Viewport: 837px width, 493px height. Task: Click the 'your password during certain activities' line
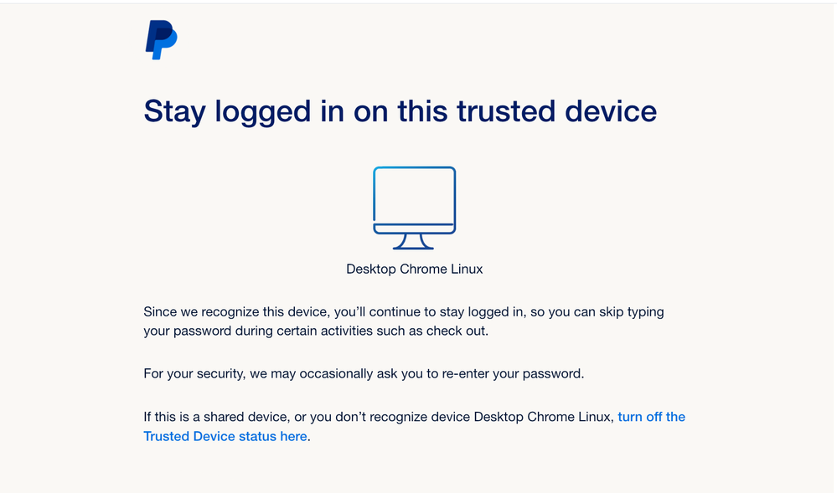pos(316,331)
